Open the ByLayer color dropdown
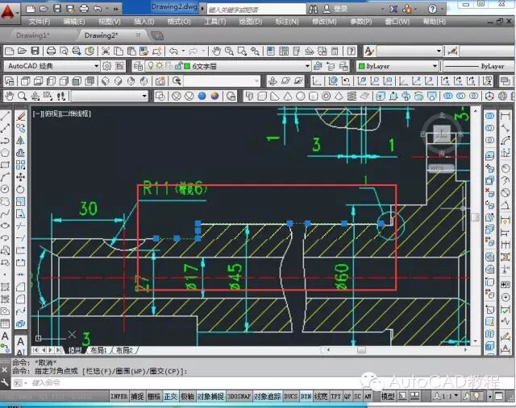This screenshot has width=516, height=408. pos(435,66)
